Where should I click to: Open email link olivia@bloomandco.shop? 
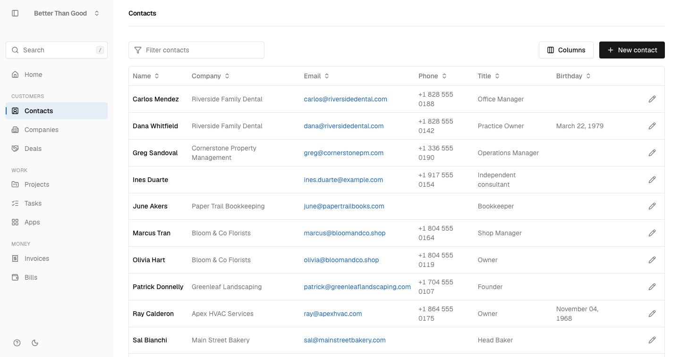pos(341,260)
